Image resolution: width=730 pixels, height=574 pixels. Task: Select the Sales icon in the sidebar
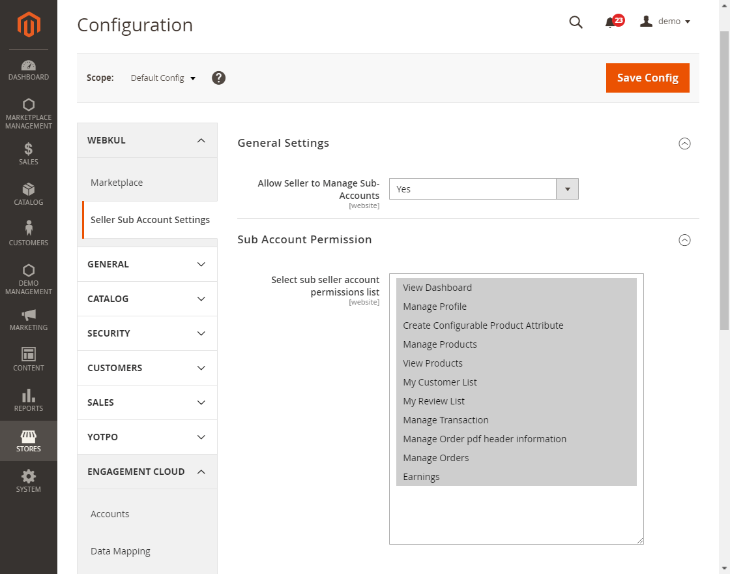[x=28, y=153]
